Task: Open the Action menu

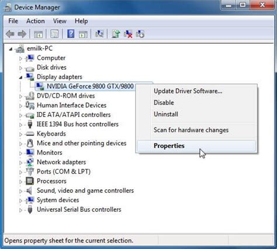Action: coord(36,21)
